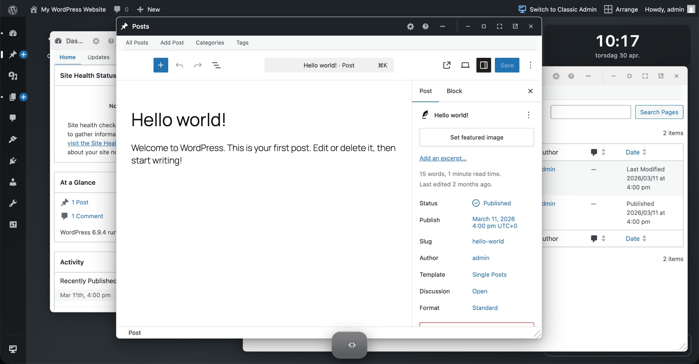Image resolution: width=699 pixels, height=364 pixels.
Task: Open Add Post submenu item
Action: pos(172,43)
